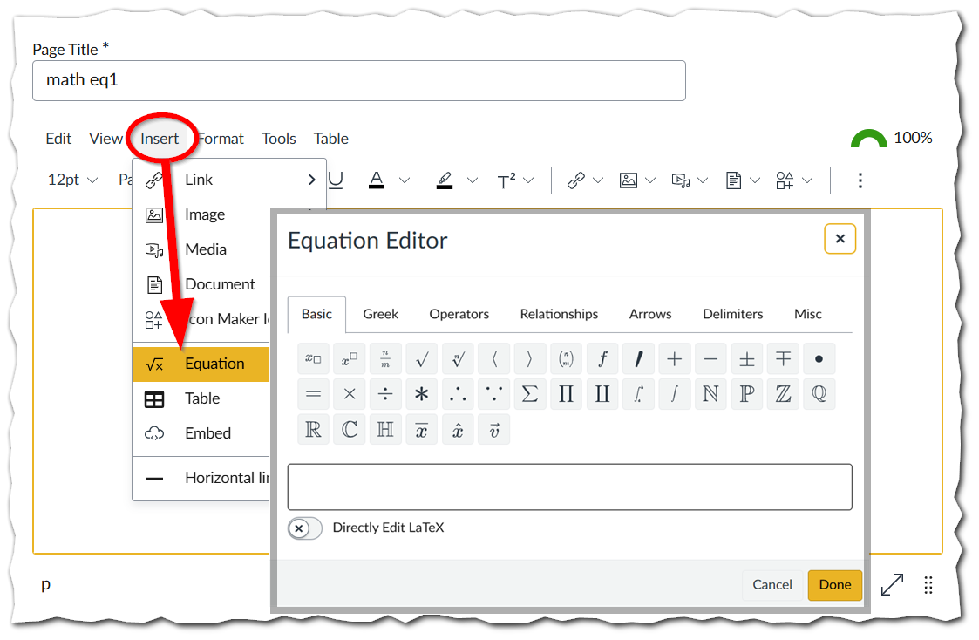Open the Insert menu

[160, 139]
